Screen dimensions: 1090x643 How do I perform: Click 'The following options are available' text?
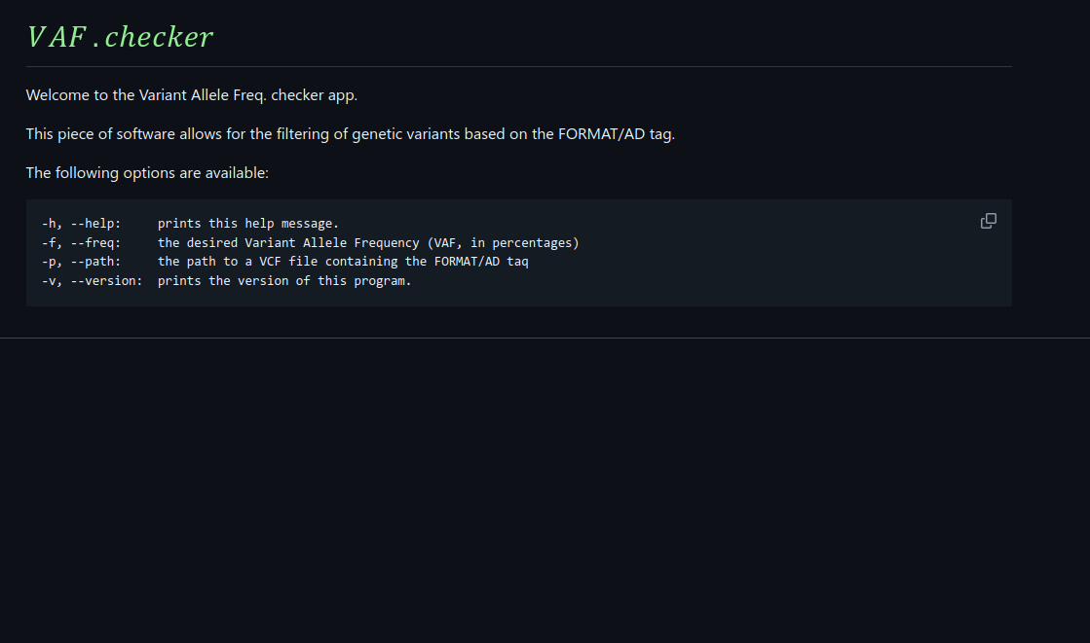coord(147,173)
